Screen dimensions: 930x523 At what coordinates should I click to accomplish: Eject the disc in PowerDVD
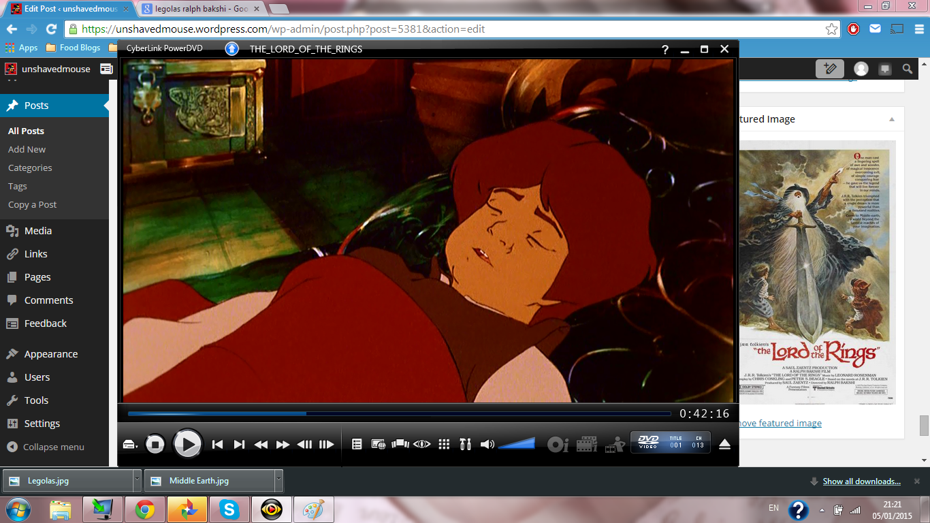[x=724, y=445]
